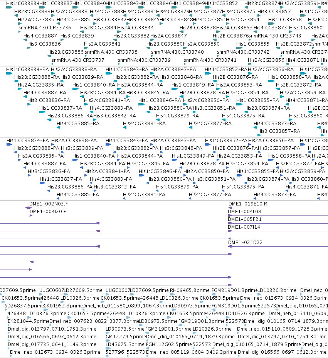This screenshot has height=358, width=328.
Task: Click the protein glyph under His1:CG33834-PA
Action: [x=9, y=144]
